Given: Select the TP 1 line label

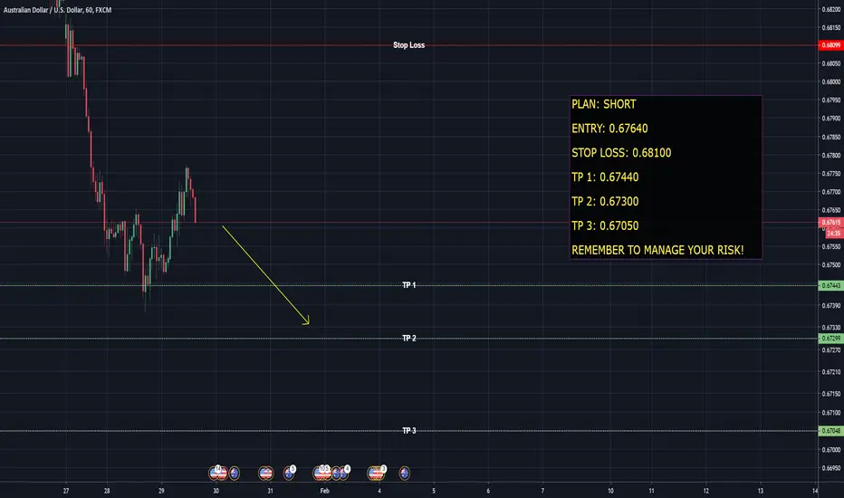Looking at the screenshot, I should click(409, 285).
